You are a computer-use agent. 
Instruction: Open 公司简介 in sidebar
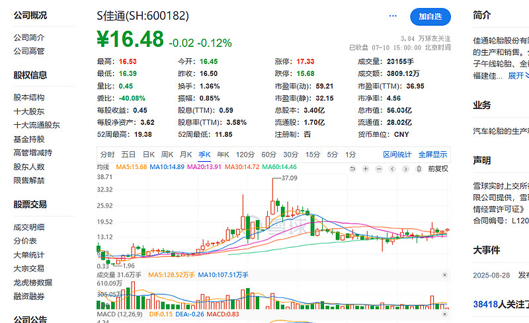(x=29, y=38)
